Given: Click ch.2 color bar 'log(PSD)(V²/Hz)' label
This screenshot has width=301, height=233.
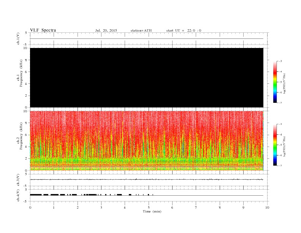Looking at the screenshot, I should tap(284, 146).
